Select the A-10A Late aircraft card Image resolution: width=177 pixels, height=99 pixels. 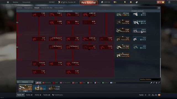(89, 39)
